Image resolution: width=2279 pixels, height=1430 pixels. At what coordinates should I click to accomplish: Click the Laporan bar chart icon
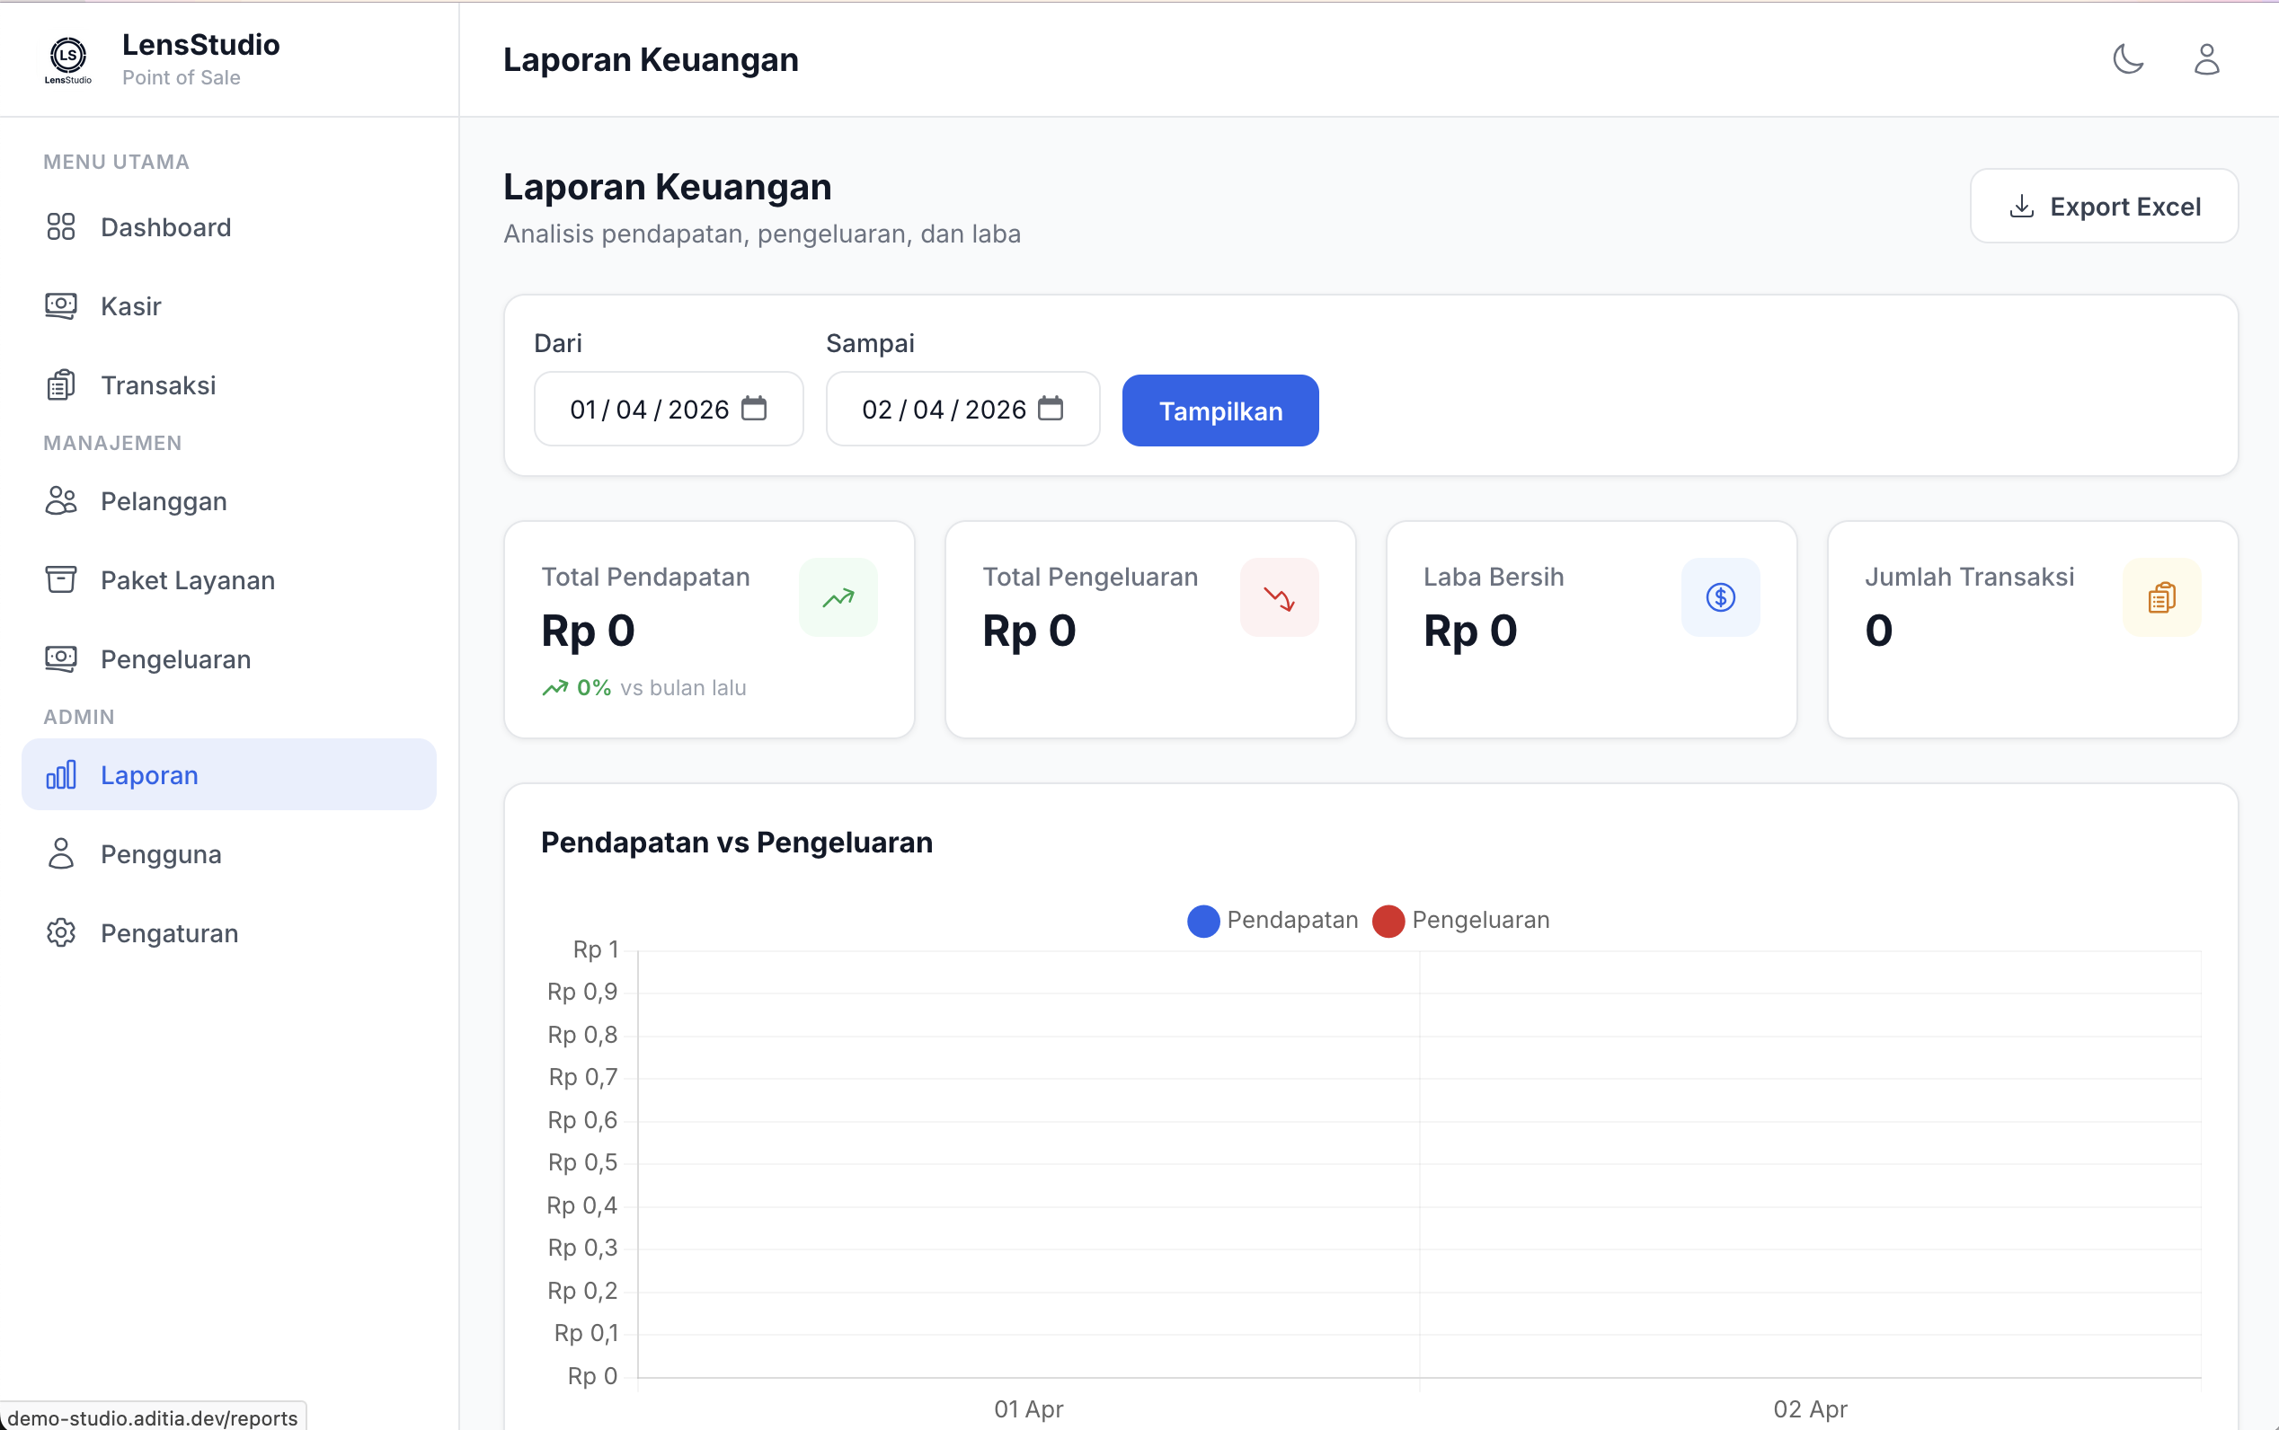coord(60,775)
